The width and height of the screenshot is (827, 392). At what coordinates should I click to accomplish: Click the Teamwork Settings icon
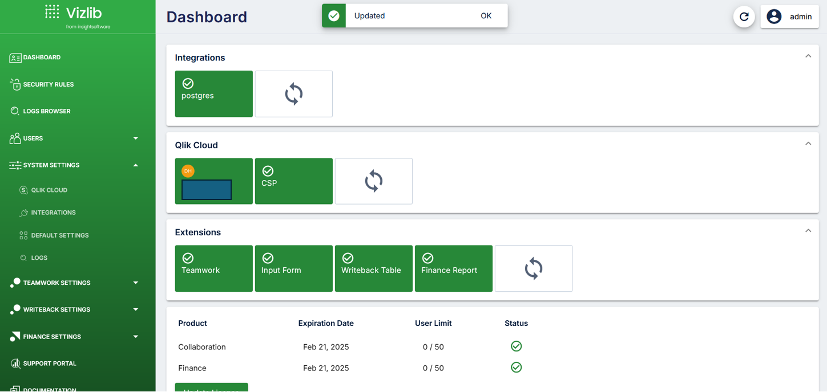click(x=15, y=283)
